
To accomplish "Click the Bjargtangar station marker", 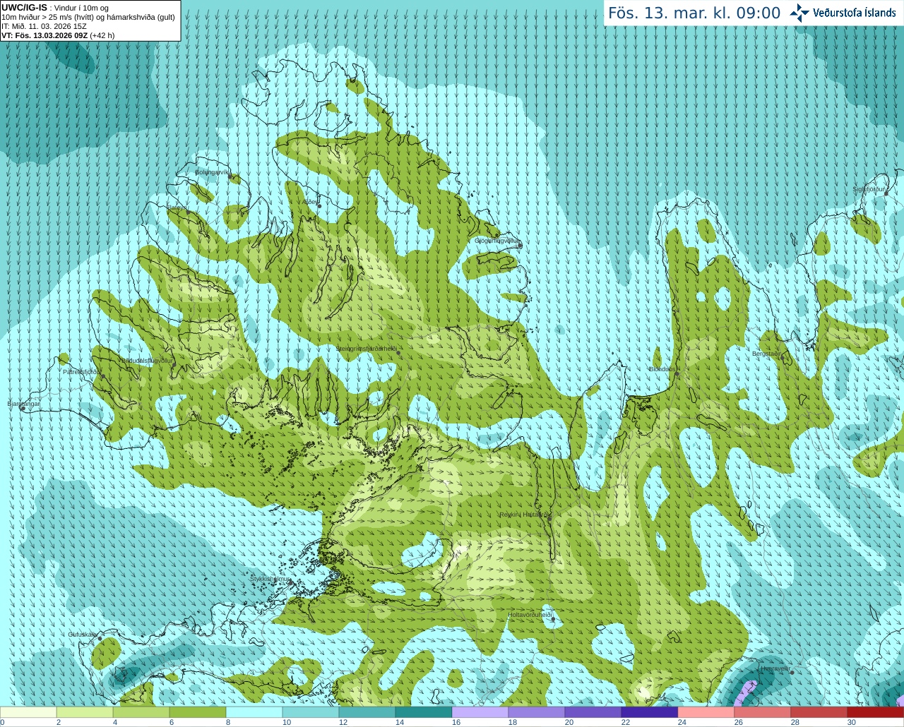I will click(x=23, y=409).
